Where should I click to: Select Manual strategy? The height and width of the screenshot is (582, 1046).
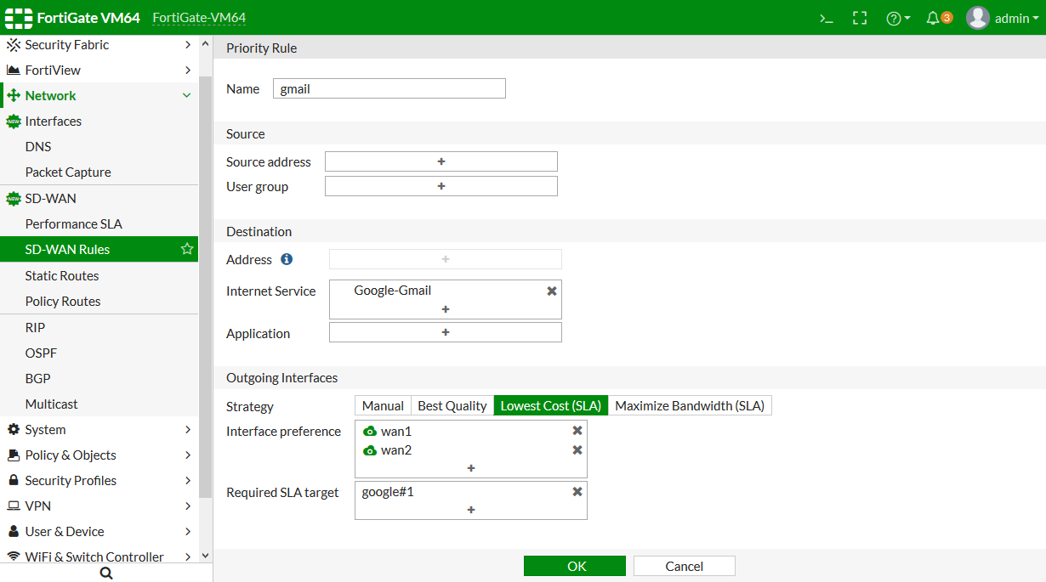tap(383, 406)
